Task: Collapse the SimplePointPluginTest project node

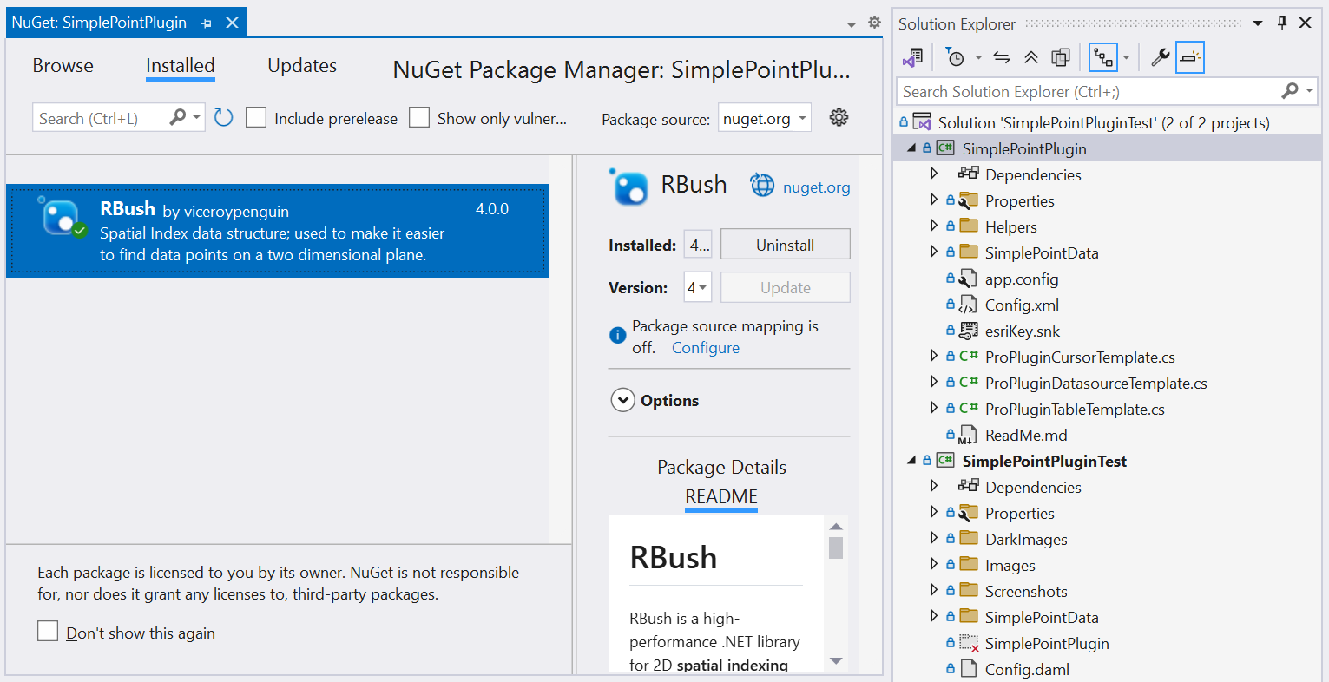Action: pyautogui.click(x=911, y=461)
